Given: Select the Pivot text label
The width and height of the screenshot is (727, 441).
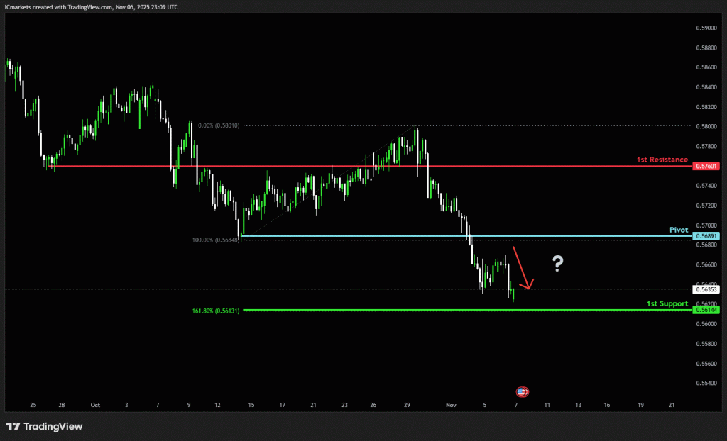Looking at the screenshot, I should [x=679, y=230].
